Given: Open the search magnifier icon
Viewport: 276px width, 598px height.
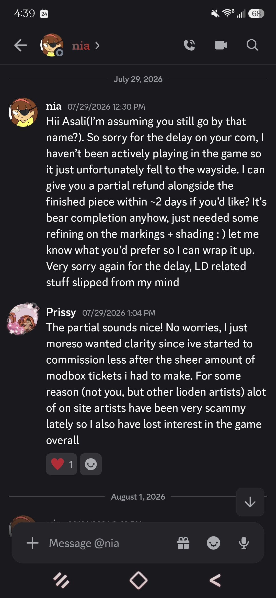Looking at the screenshot, I should [x=252, y=45].
